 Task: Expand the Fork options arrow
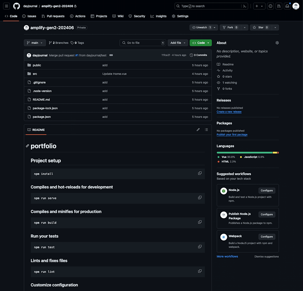coord(245,28)
